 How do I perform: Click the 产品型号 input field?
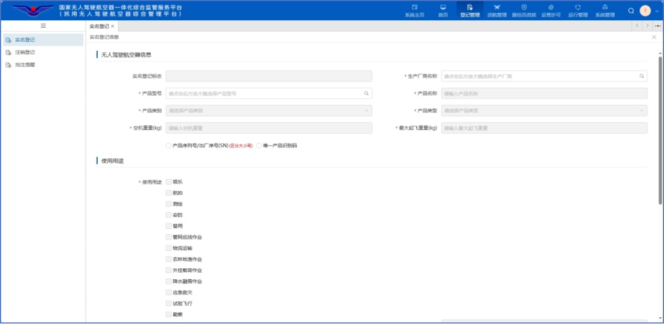click(264, 93)
